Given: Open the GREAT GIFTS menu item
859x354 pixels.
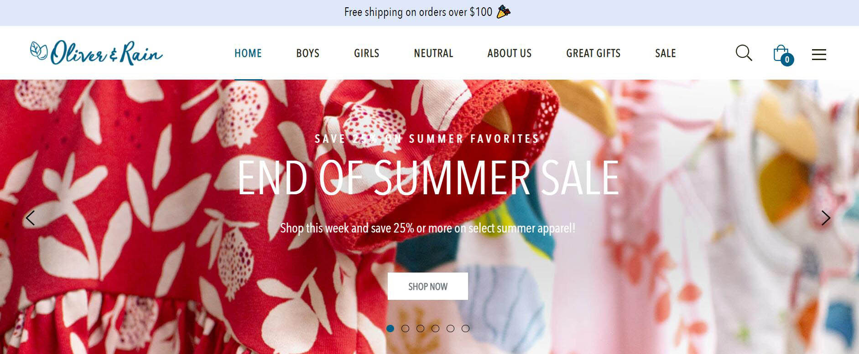Looking at the screenshot, I should (593, 53).
